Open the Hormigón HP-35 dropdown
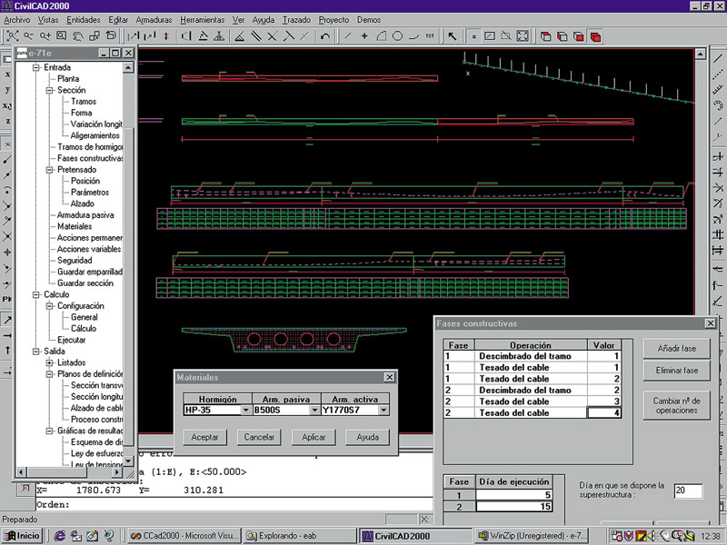This screenshot has width=727, height=545. [x=245, y=411]
